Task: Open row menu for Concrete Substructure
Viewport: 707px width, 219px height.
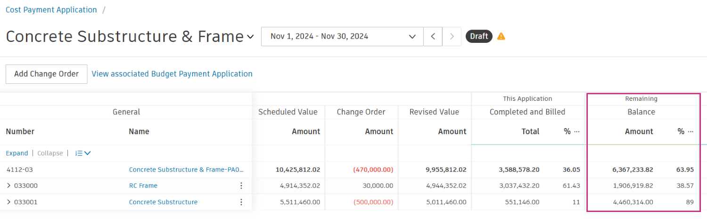Action: [x=241, y=202]
